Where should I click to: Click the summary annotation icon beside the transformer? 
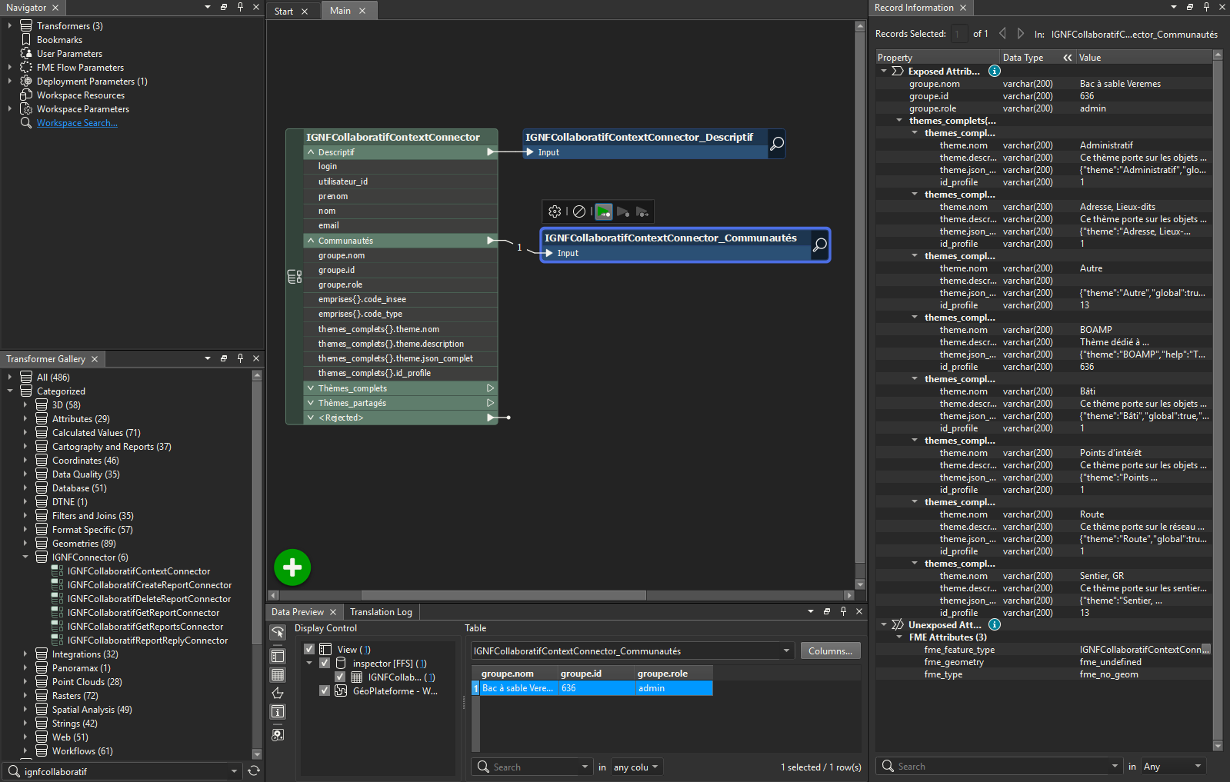pyautogui.click(x=294, y=277)
